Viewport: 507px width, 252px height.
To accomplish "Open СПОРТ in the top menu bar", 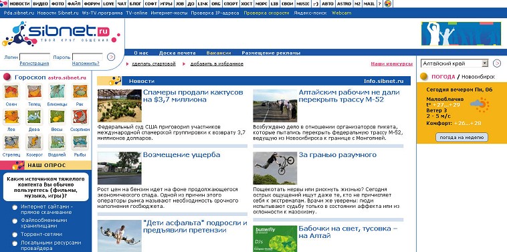I will [x=230, y=4].
